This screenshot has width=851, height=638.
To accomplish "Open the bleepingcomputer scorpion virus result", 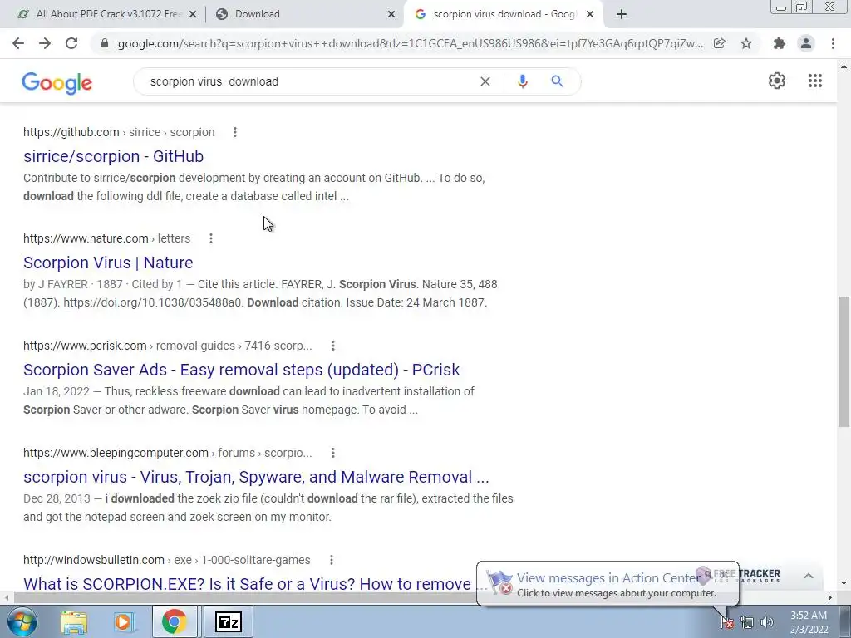I will click(256, 477).
